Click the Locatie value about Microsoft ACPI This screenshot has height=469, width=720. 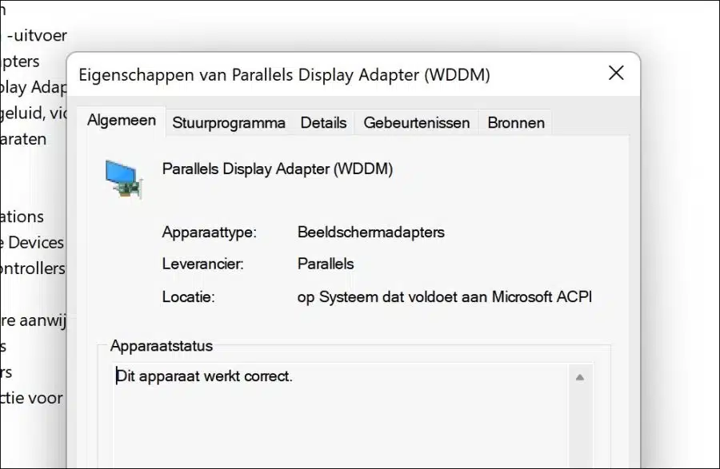[x=445, y=297]
